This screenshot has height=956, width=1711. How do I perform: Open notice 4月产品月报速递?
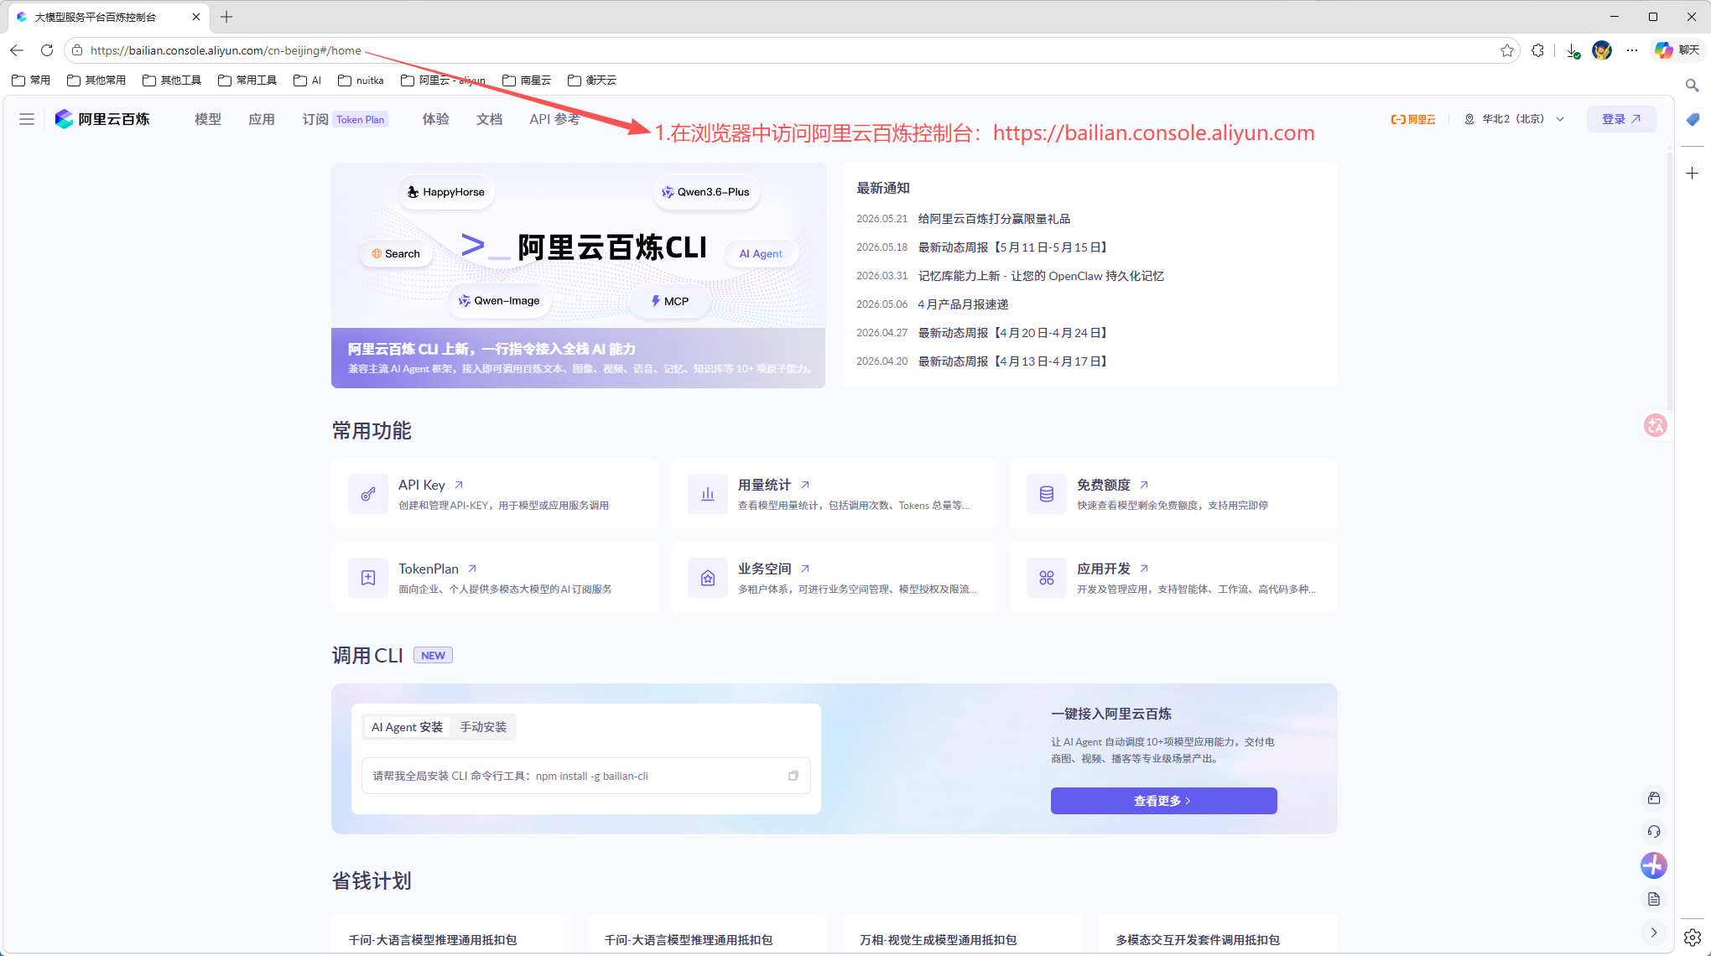tap(963, 304)
